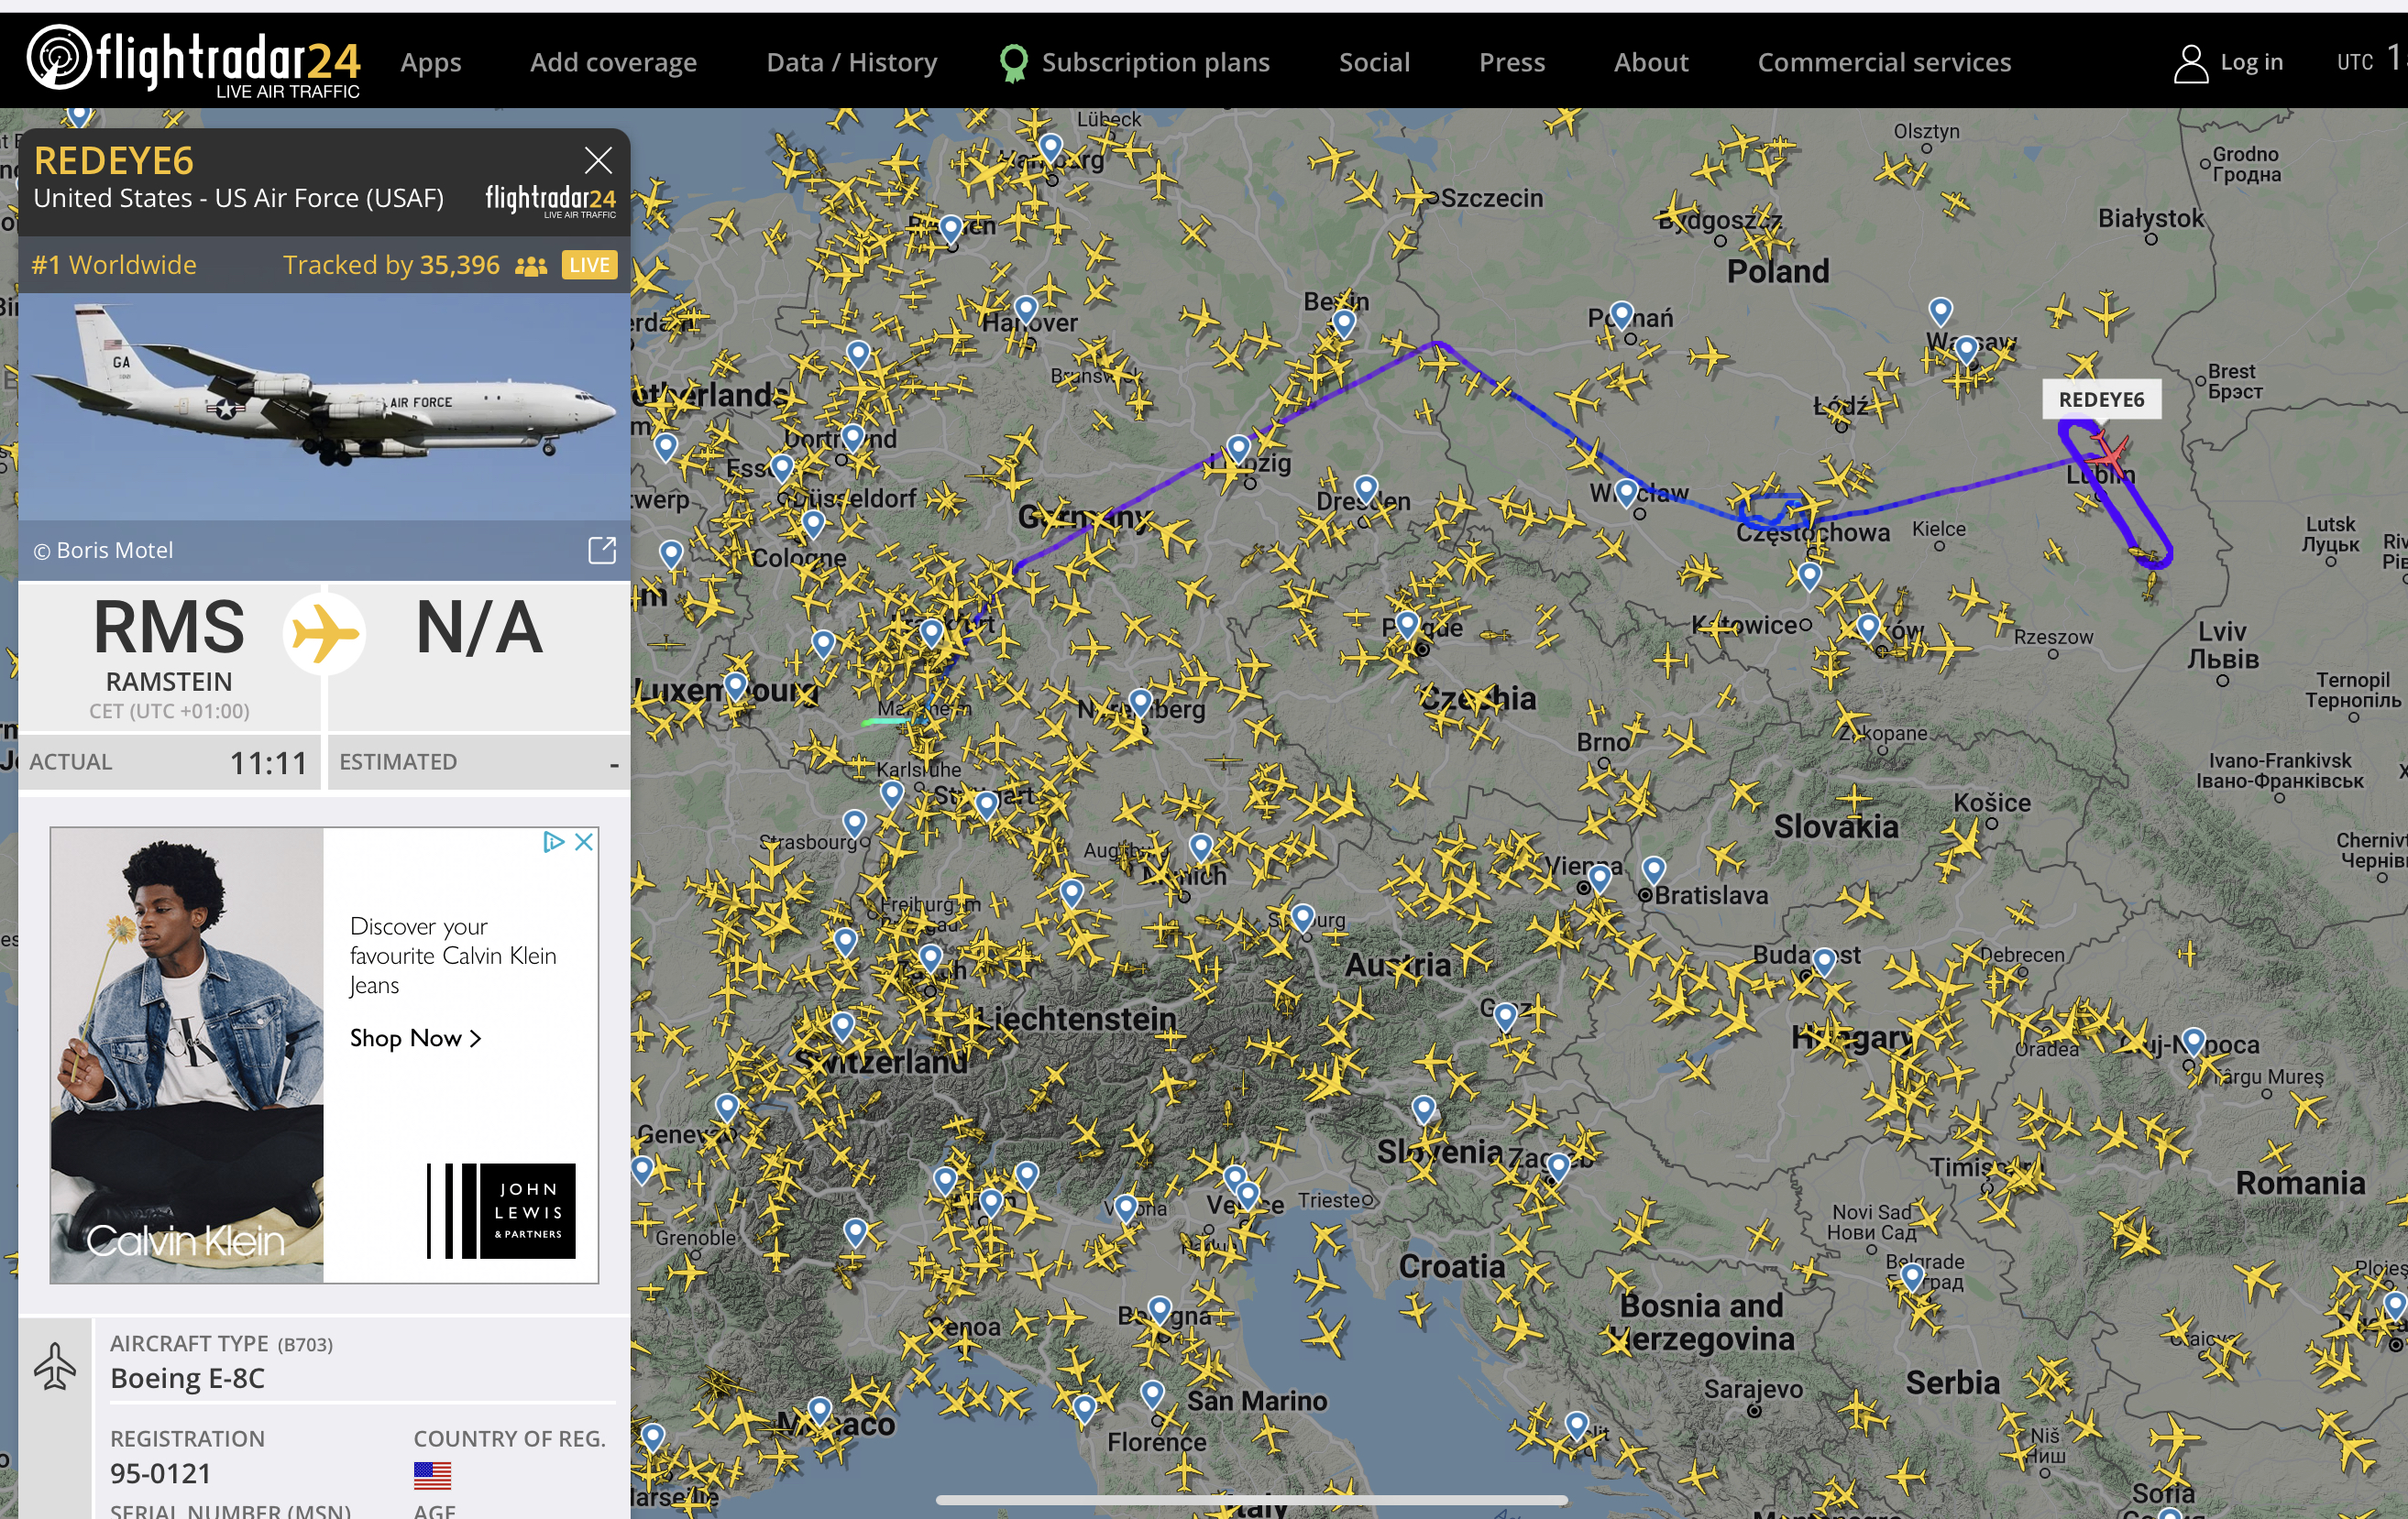Click the Subscription plans badge icon
This screenshot has width=2408, height=1519.
click(x=1013, y=63)
